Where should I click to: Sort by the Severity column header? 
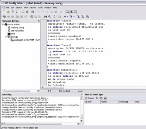(x=92, y=102)
